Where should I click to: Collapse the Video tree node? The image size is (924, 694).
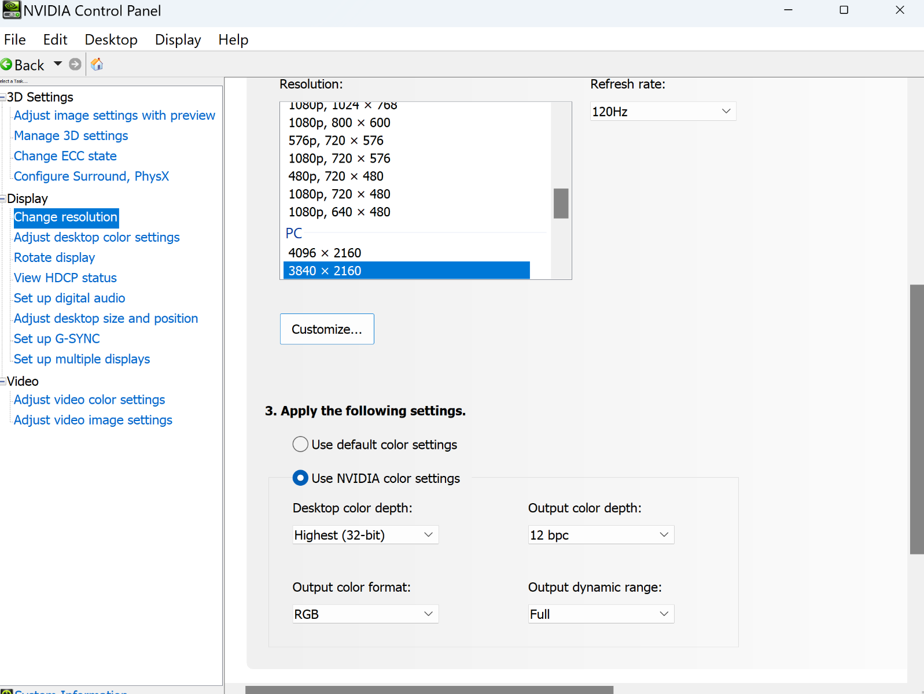[x=3, y=381]
